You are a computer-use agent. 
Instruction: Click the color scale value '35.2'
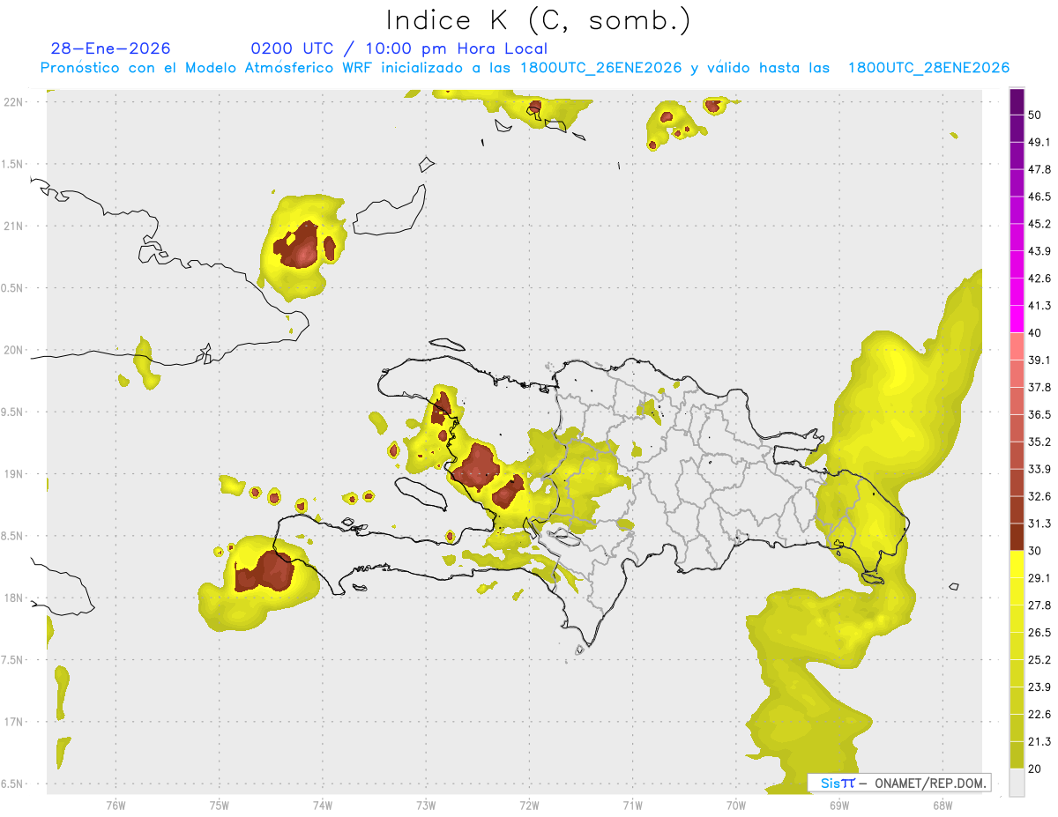[1039, 442]
